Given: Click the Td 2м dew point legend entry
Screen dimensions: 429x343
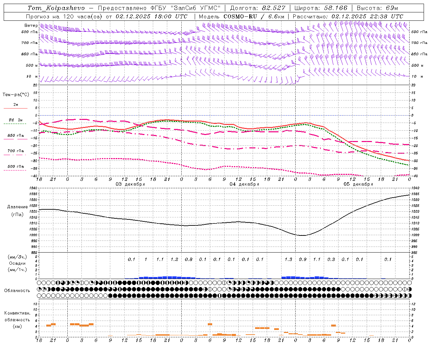Looking at the screenshot, I should coord(16,120).
